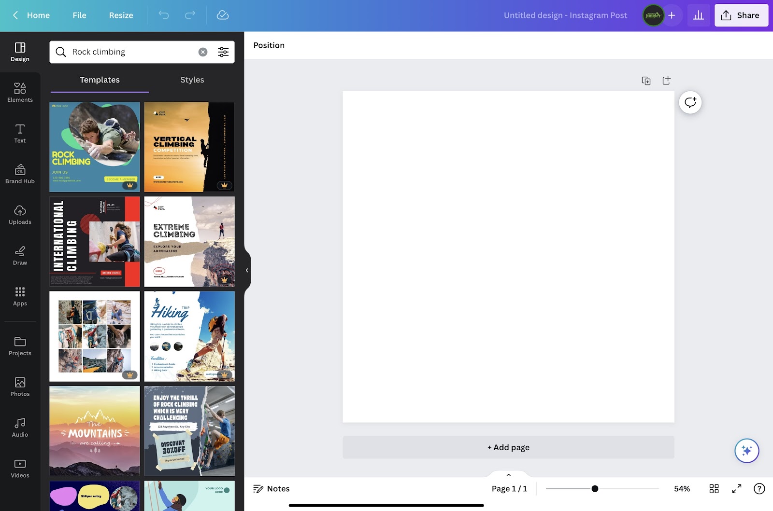Viewport: 773px width, 511px height.
Task: Click the zoom slider handle
Action: [x=595, y=489]
